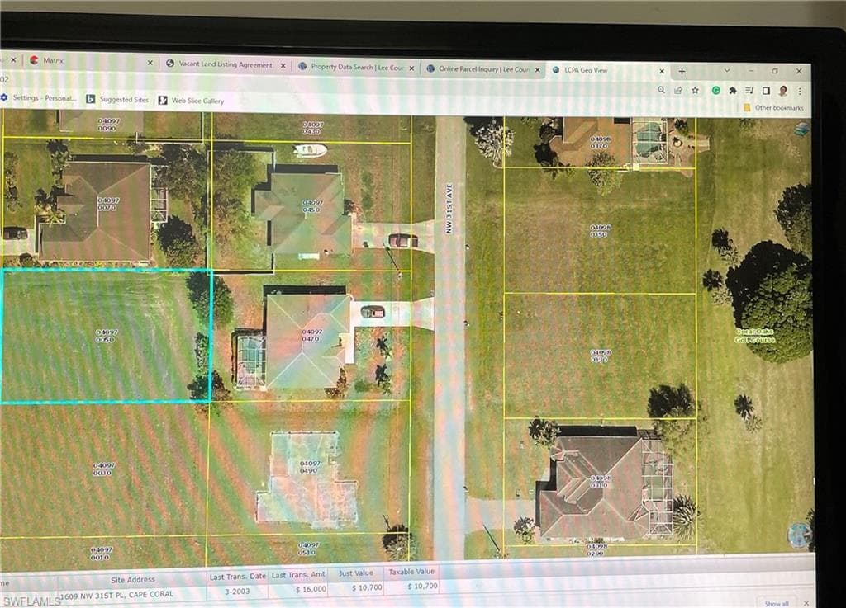
Task: Click the Coral Oaks Golf Course label
Action: 755,336
